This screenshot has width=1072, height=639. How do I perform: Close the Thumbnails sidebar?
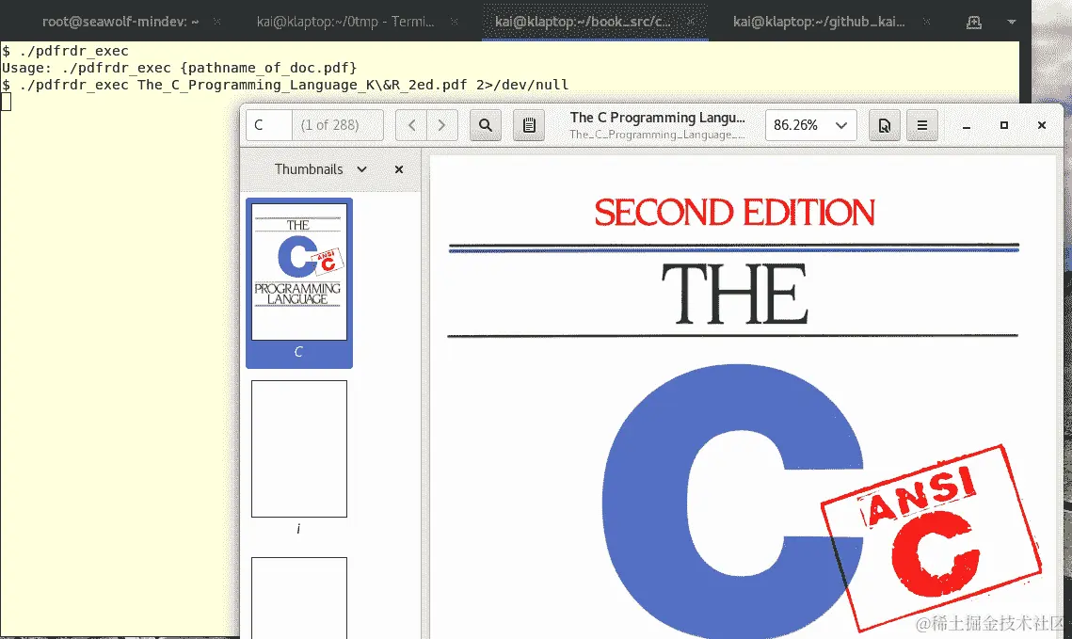tap(399, 169)
